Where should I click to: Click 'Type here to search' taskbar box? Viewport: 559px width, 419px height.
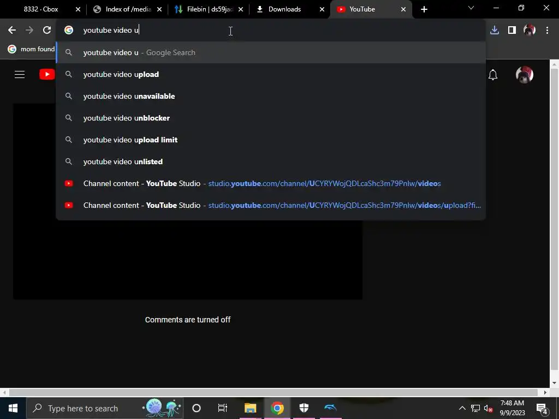pos(105,408)
